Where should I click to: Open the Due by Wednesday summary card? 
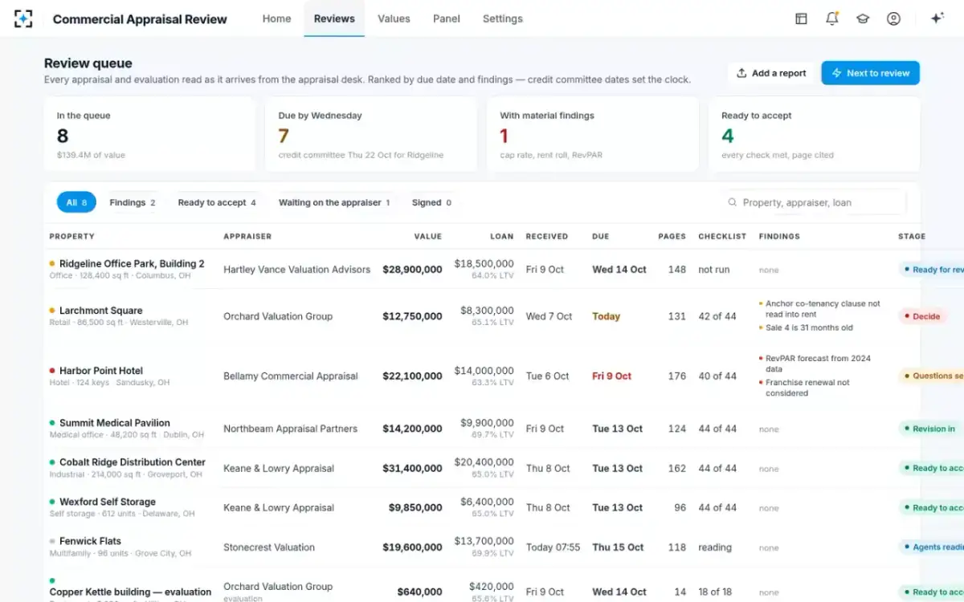pyautogui.click(x=371, y=134)
